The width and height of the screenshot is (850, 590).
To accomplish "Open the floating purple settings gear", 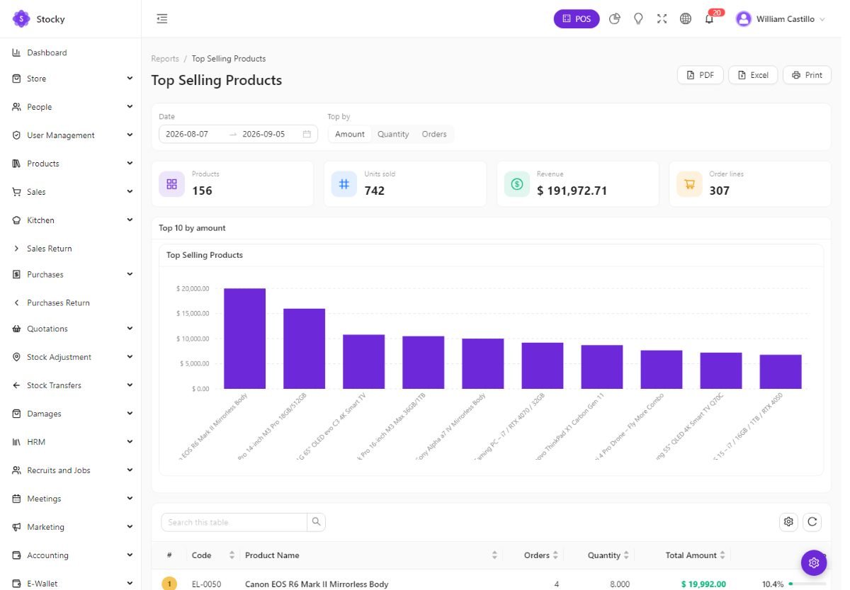I will coord(814,563).
